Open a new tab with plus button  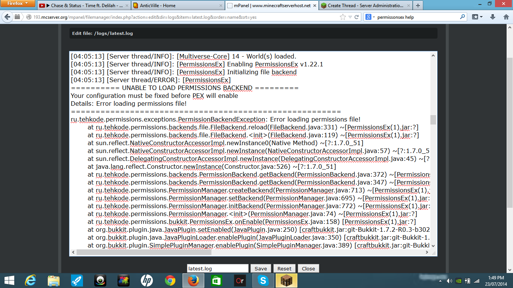tap(418, 6)
